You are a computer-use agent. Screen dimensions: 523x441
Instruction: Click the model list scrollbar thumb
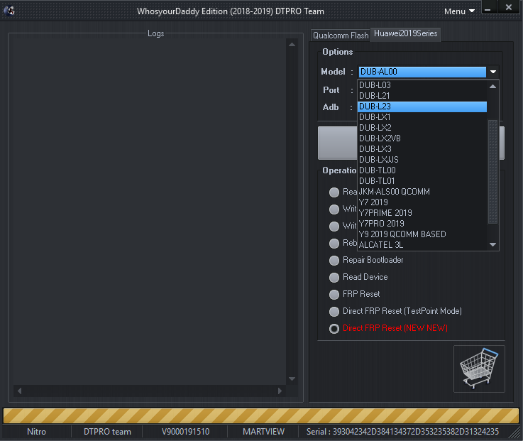[492, 172]
